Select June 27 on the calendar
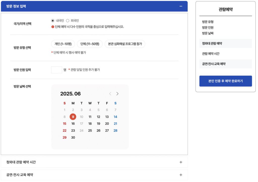 (107, 131)
